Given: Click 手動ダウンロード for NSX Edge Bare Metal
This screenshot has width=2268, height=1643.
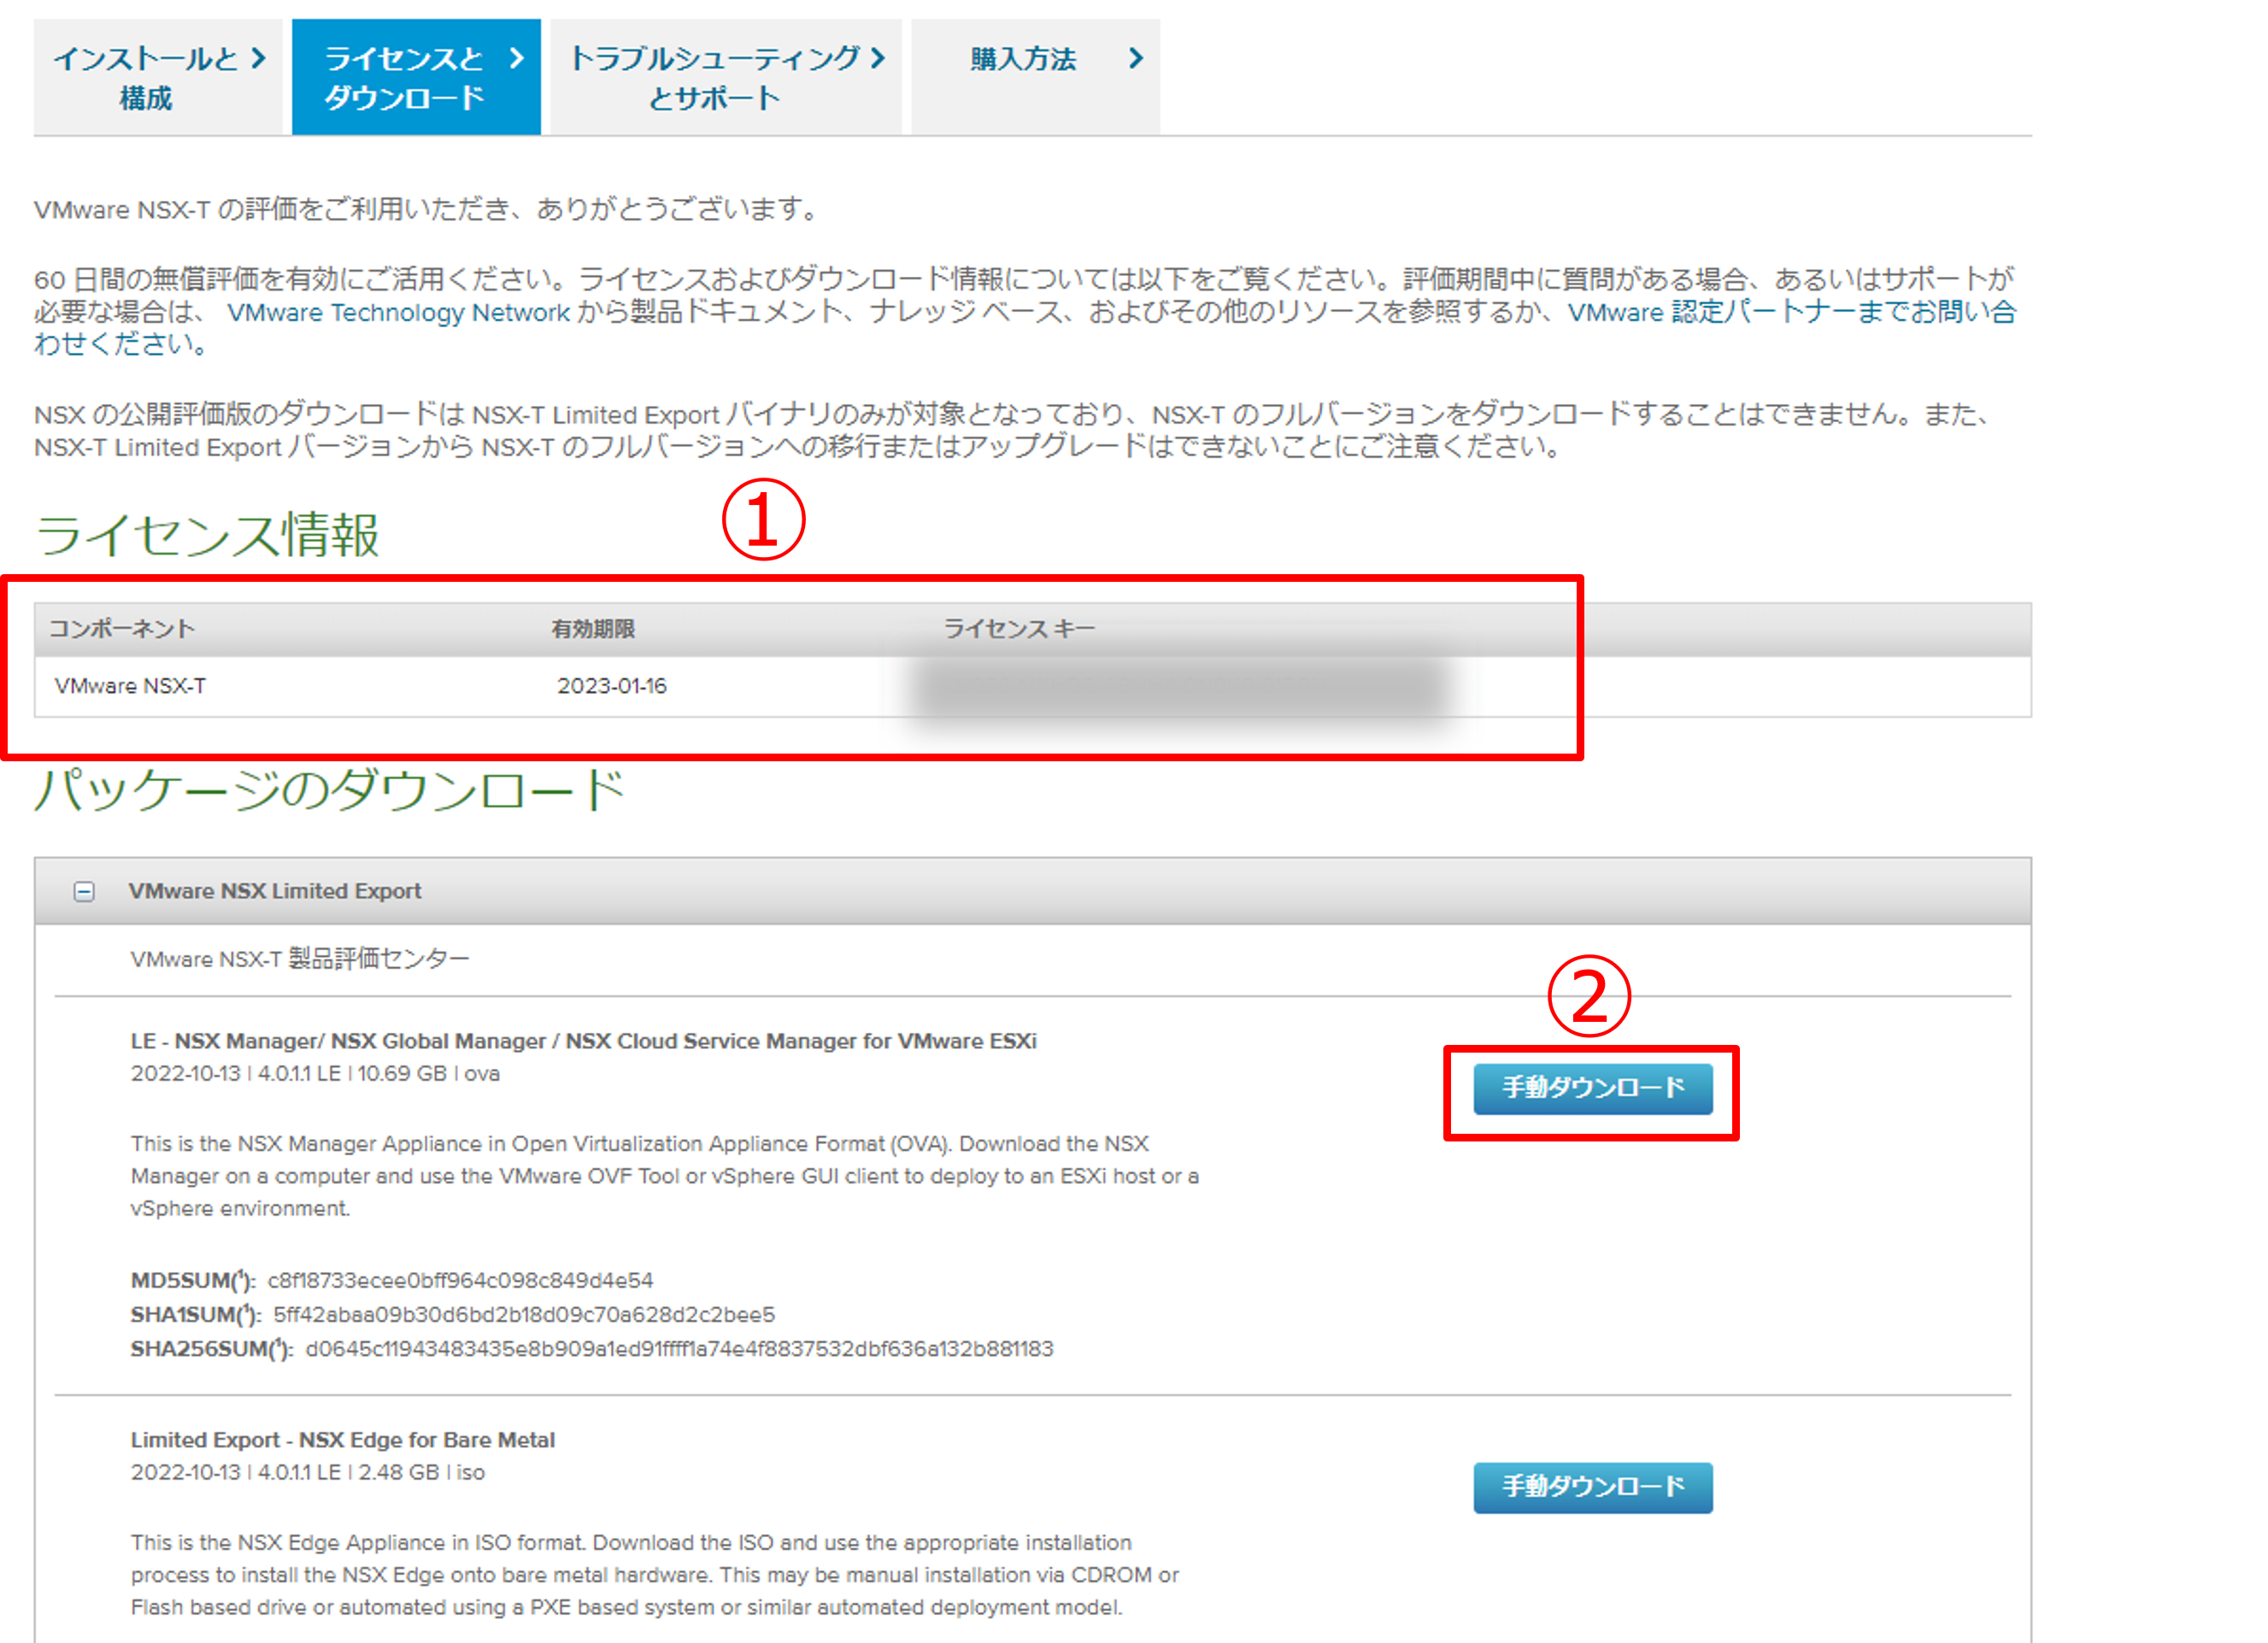Looking at the screenshot, I should click(1592, 1487).
